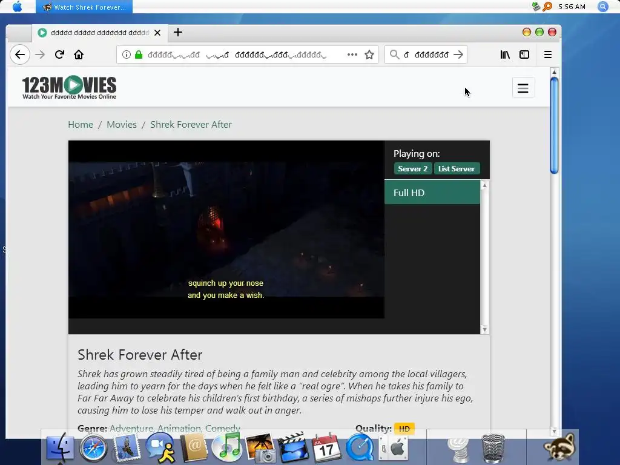Go back with the browser back arrow
Viewport: 620px width, 465px height.
[x=20, y=54]
